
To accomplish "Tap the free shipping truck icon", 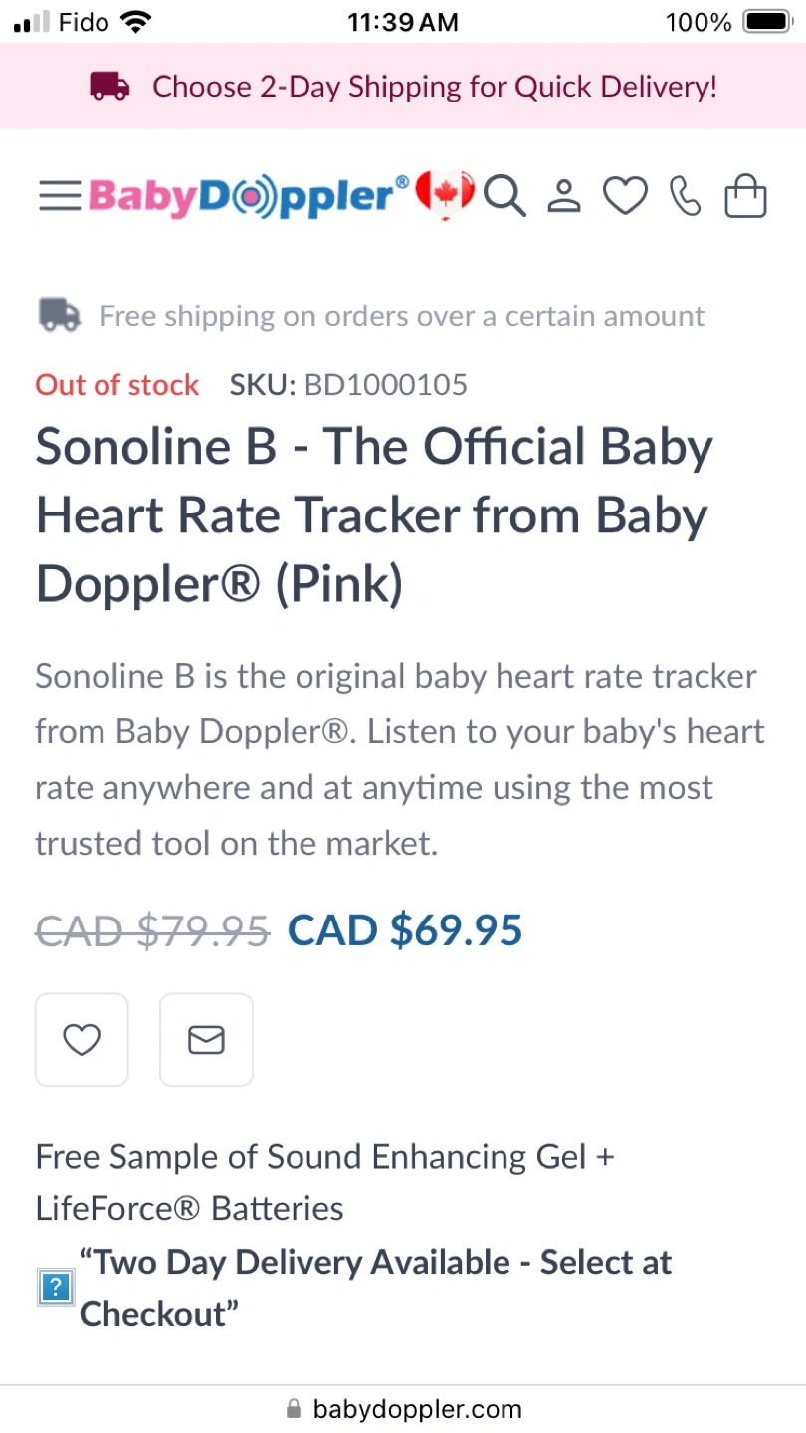I will click(x=60, y=315).
